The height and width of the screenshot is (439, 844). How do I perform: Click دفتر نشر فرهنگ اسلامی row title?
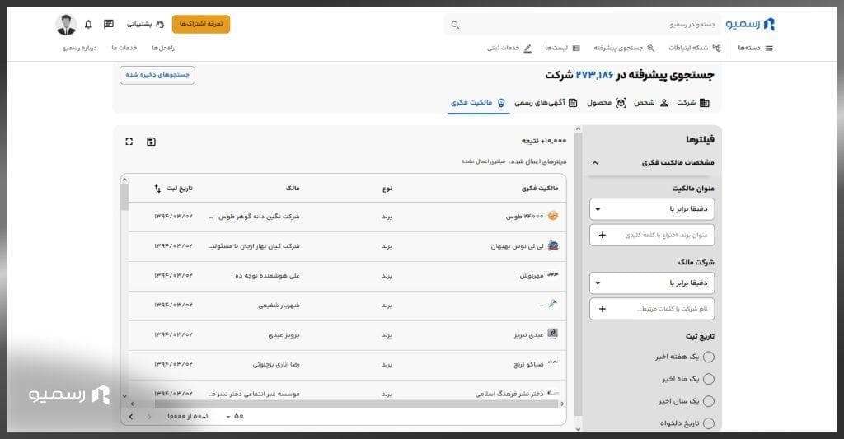click(509, 394)
